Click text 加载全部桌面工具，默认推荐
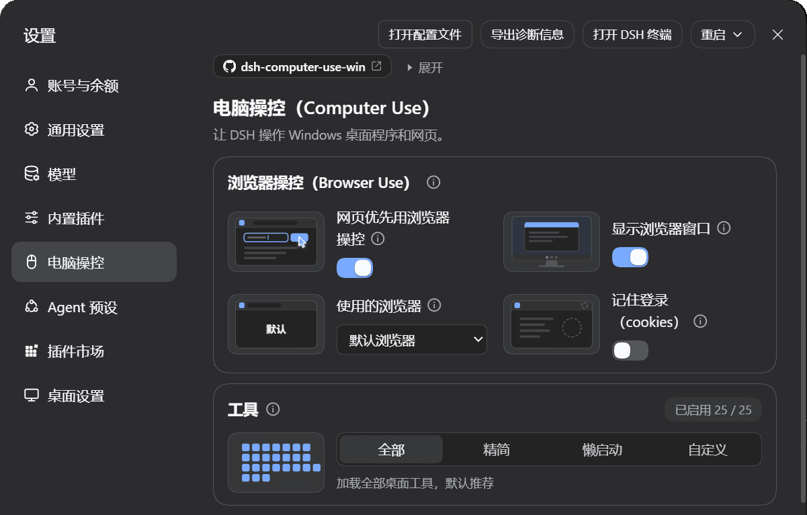 pos(415,483)
